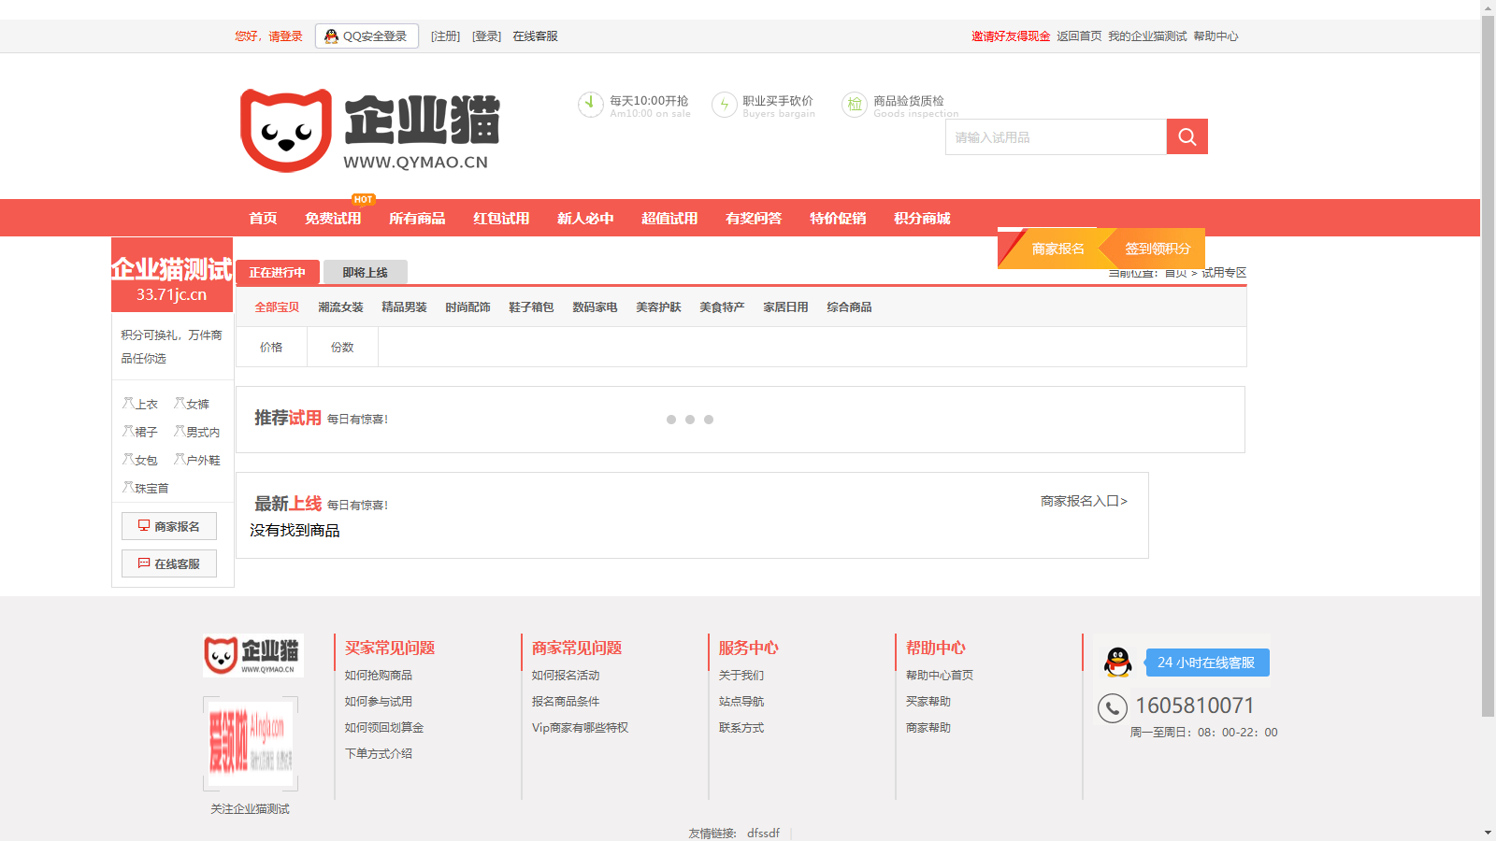Click the QQ penguin customer service icon
The width and height of the screenshot is (1496, 841).
click(1117, 663)
